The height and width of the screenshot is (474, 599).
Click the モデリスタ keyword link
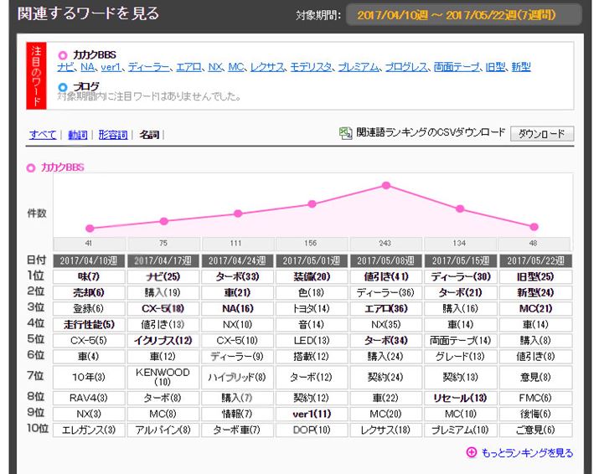point(312,67)
